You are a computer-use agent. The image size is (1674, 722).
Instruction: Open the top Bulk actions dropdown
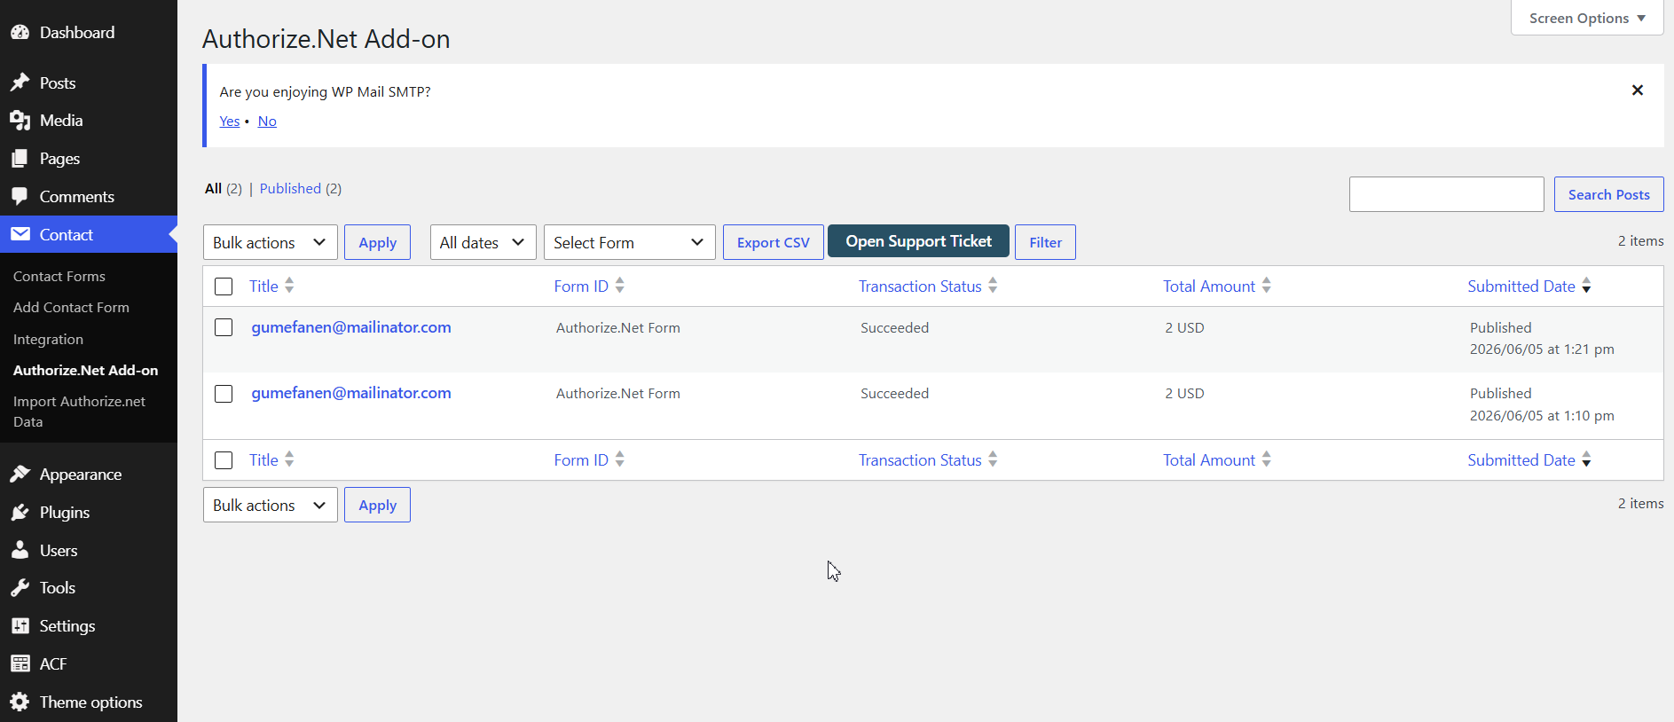[x=271, y=242]
